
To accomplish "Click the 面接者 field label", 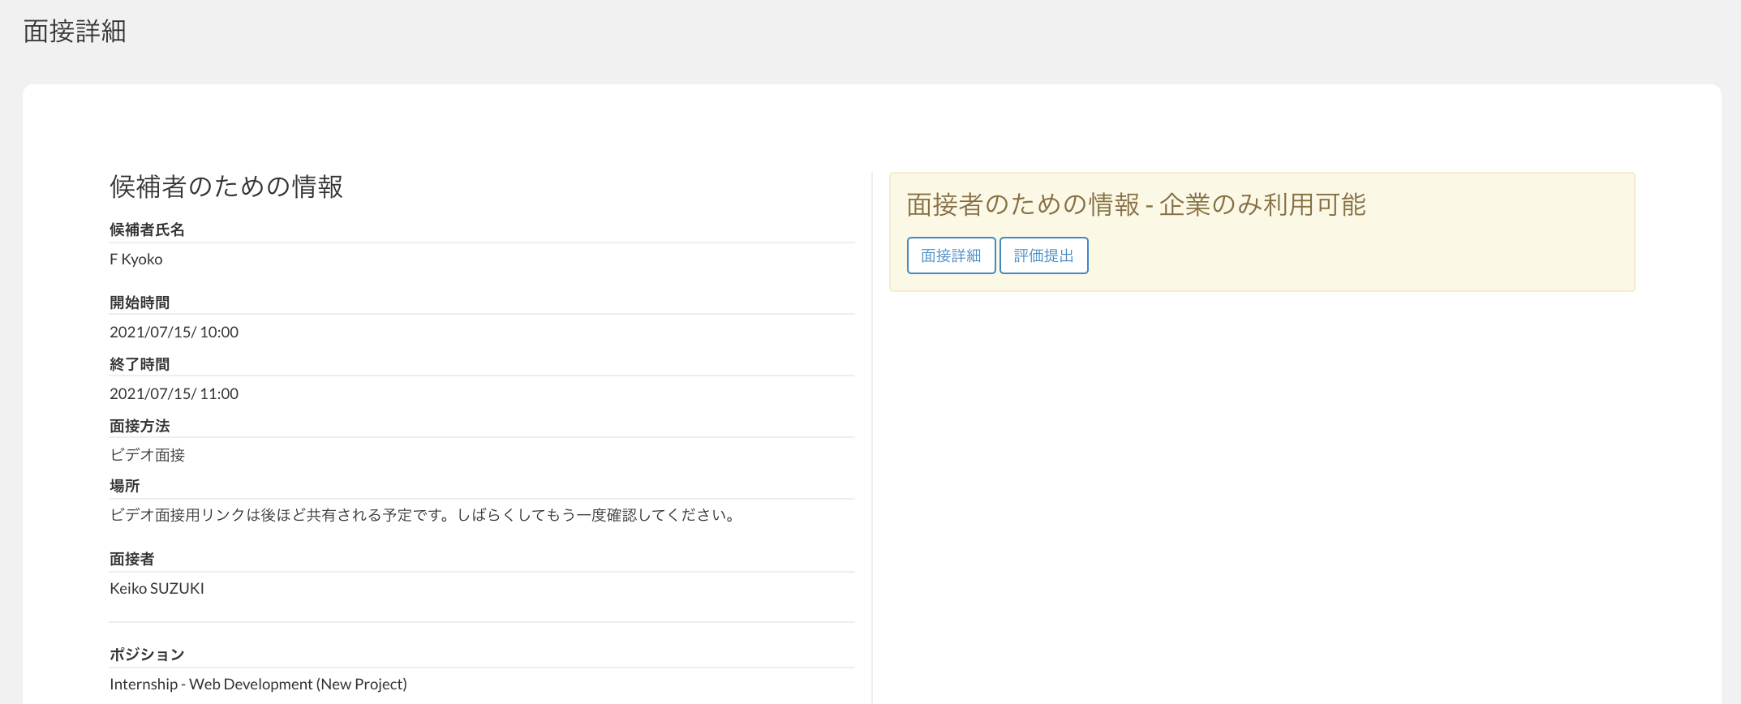I will 131,560.
